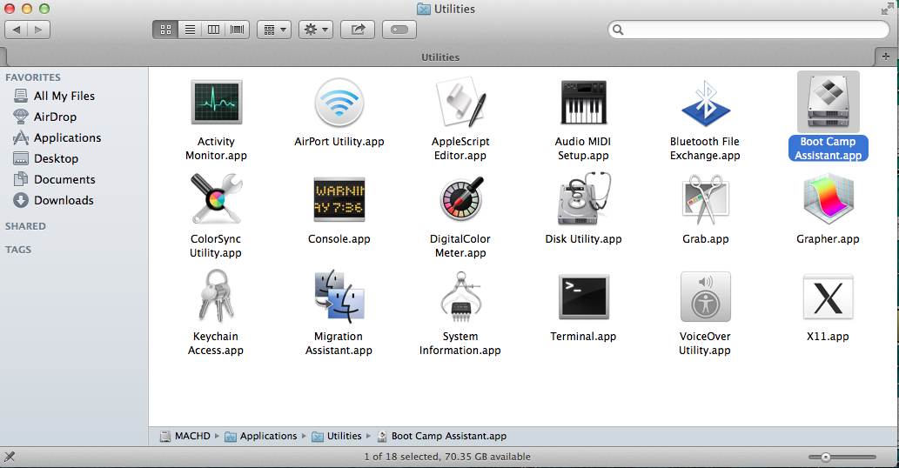Click the customize toolbar icon in status bar
899x468 pixels.
10,457
